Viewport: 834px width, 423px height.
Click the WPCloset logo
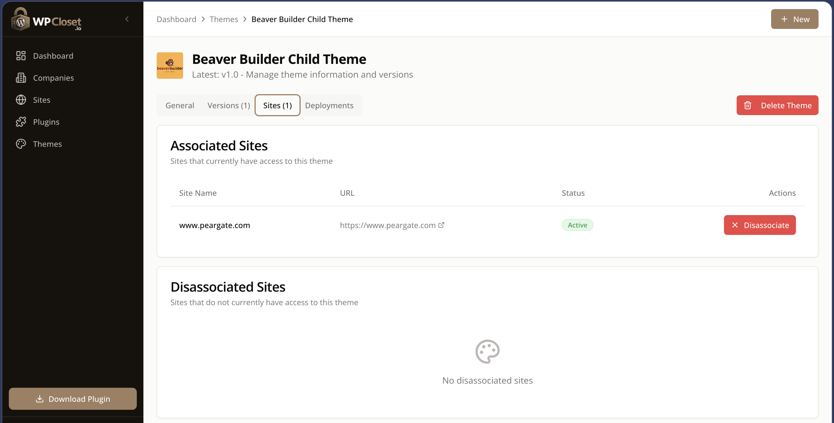click(x=46, y=19)
